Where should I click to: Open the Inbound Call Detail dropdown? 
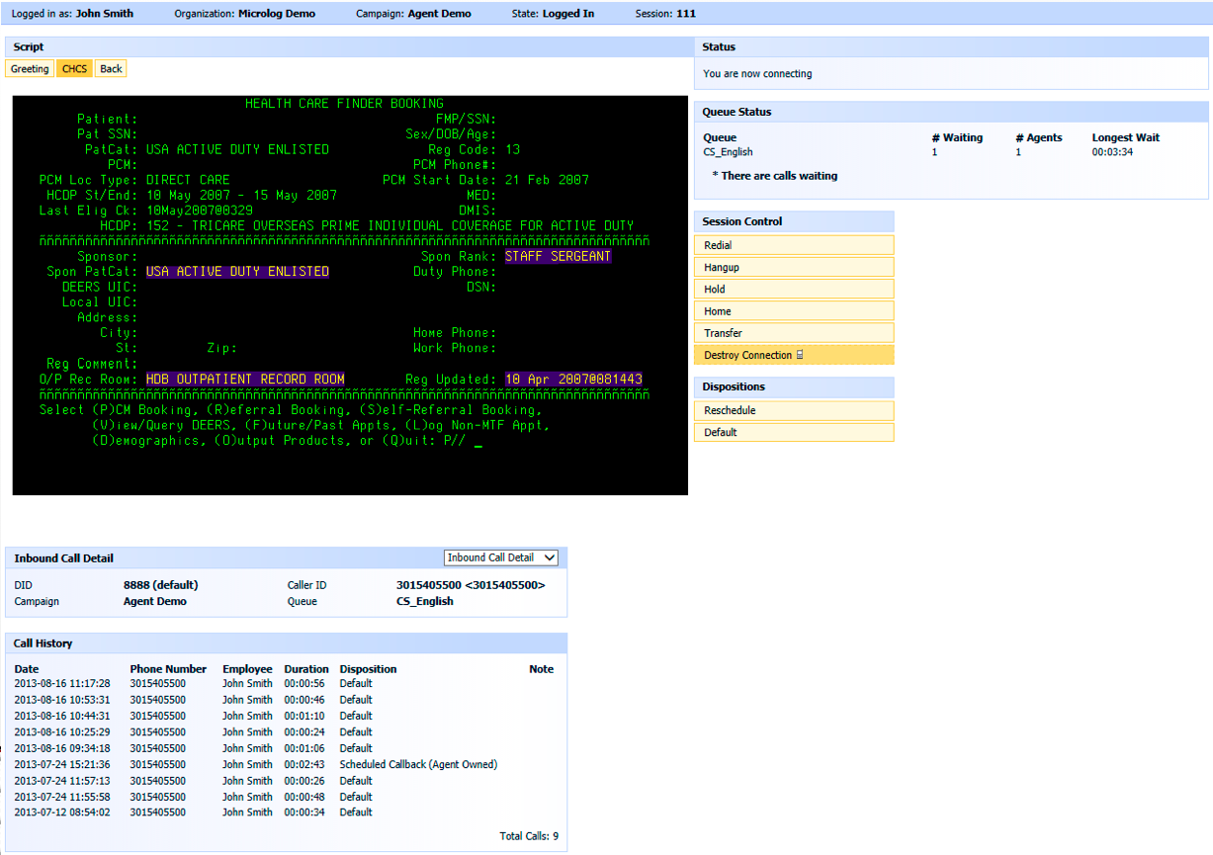[x=501, y=557]
